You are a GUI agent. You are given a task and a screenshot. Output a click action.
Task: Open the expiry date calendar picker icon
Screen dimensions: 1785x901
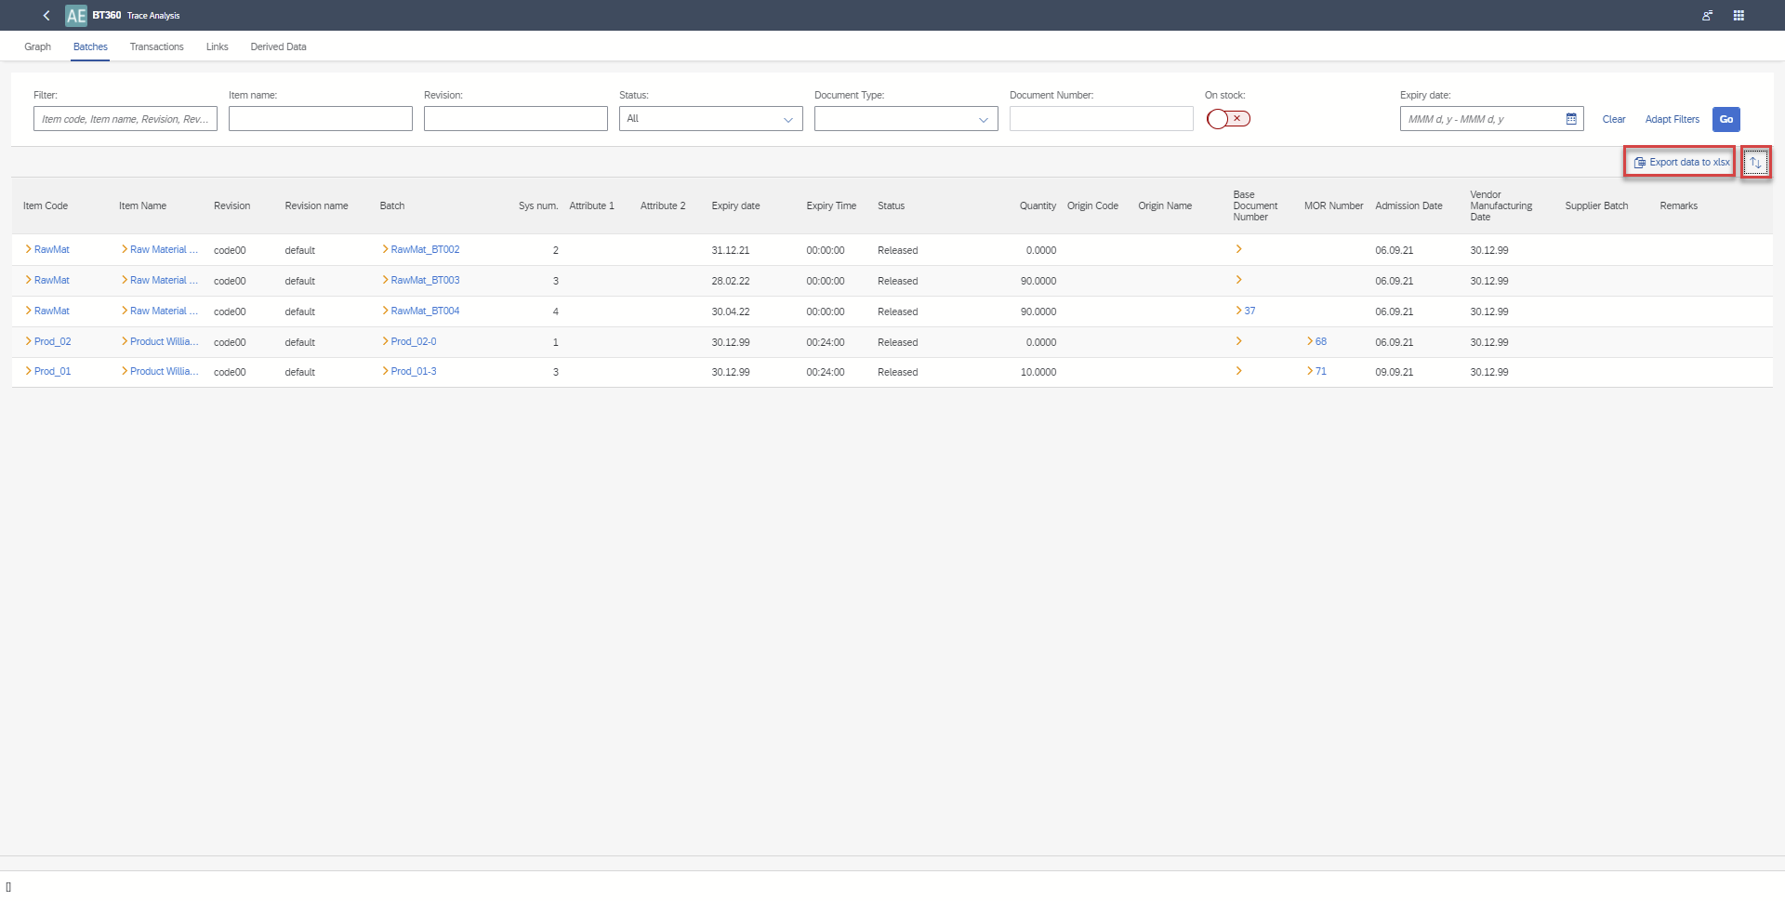[x=1569, y=118]
